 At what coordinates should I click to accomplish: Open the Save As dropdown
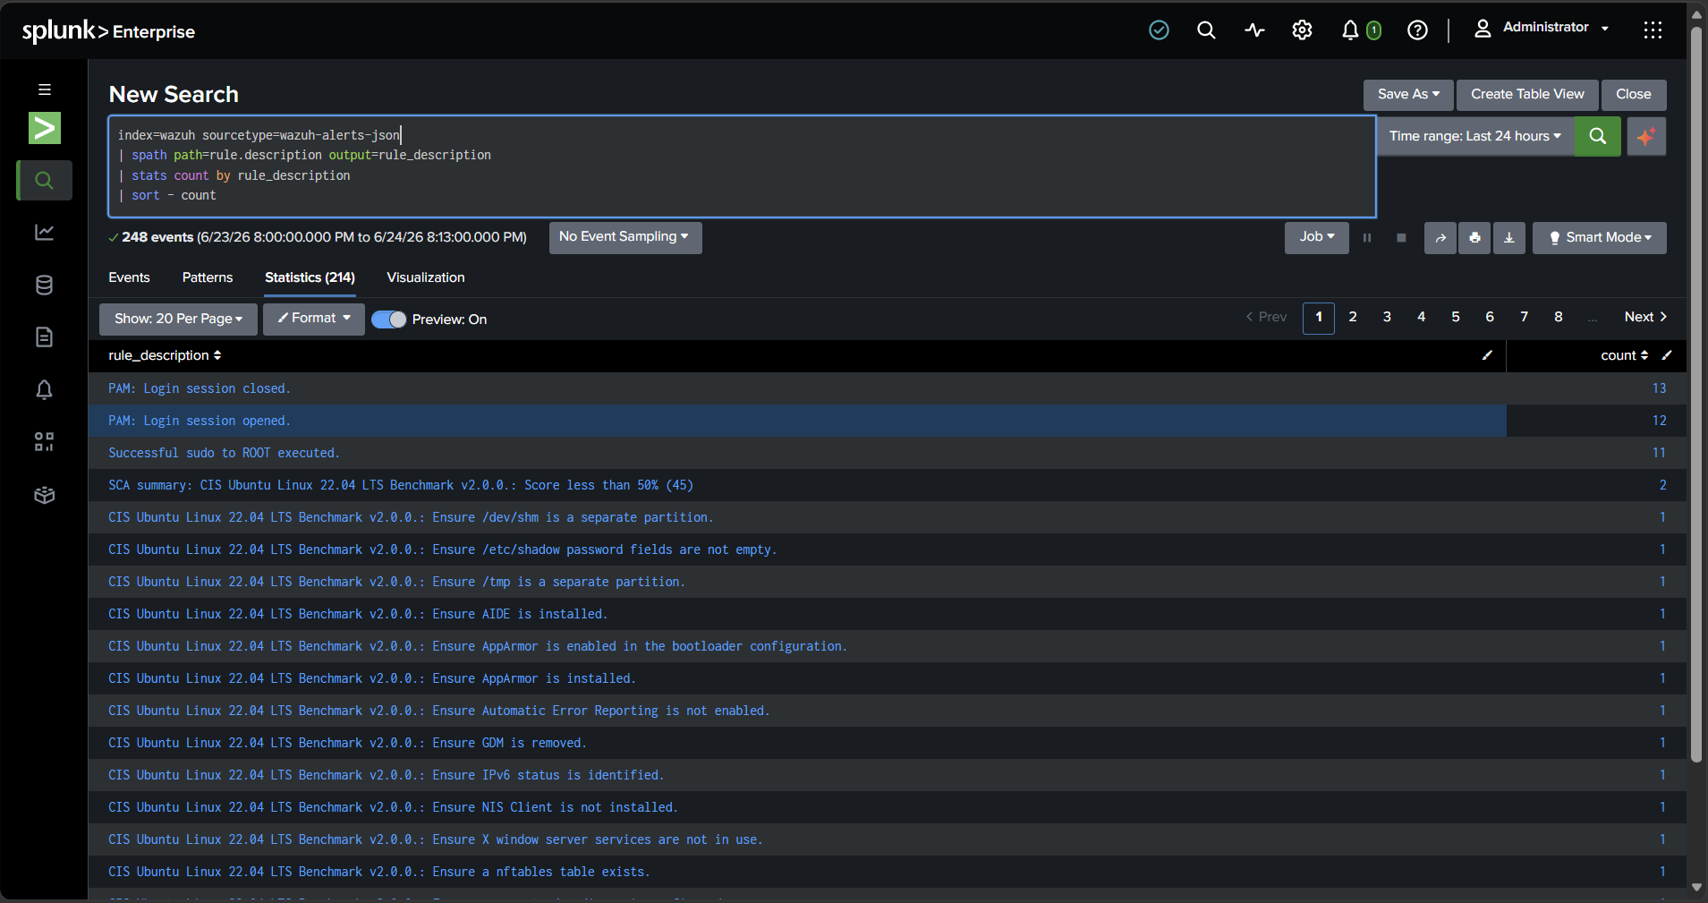coord(1408,94)
